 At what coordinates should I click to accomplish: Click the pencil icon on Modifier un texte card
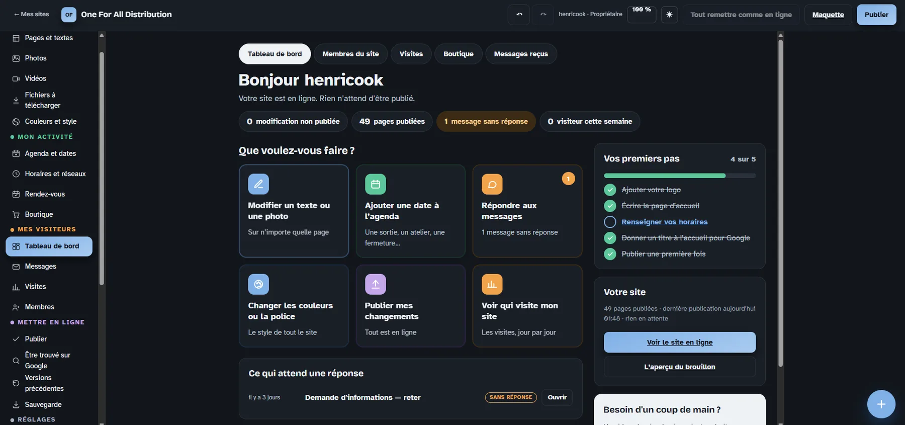click(258, 184)
